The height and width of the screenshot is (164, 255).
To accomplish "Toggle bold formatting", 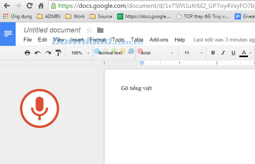I will [213, 53].
